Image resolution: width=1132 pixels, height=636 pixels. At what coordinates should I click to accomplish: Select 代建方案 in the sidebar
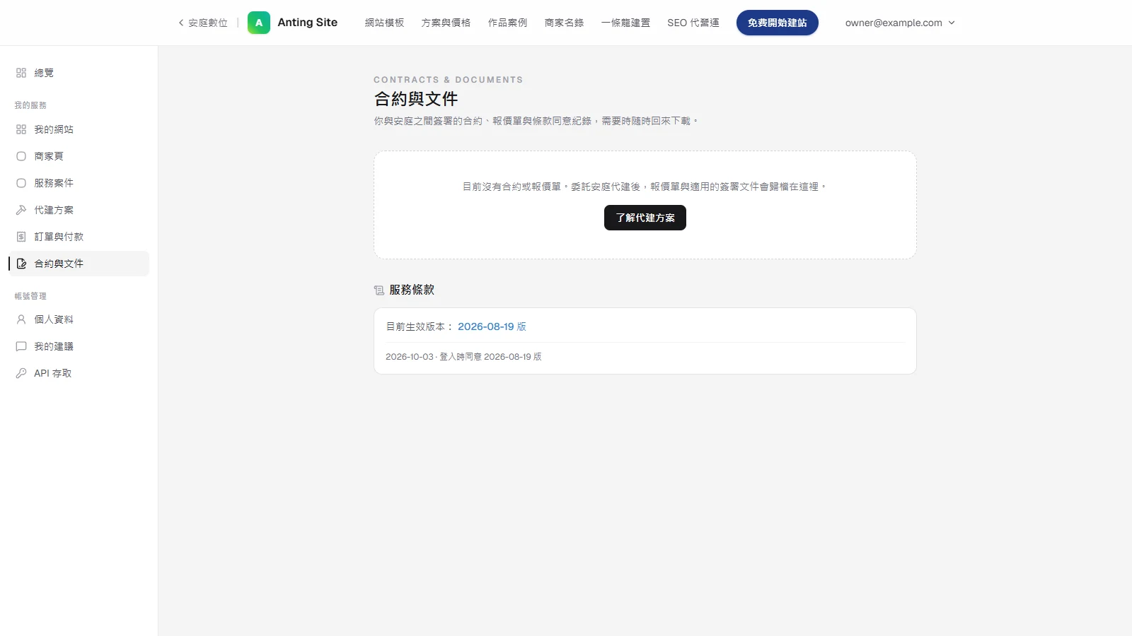[79, 210]
